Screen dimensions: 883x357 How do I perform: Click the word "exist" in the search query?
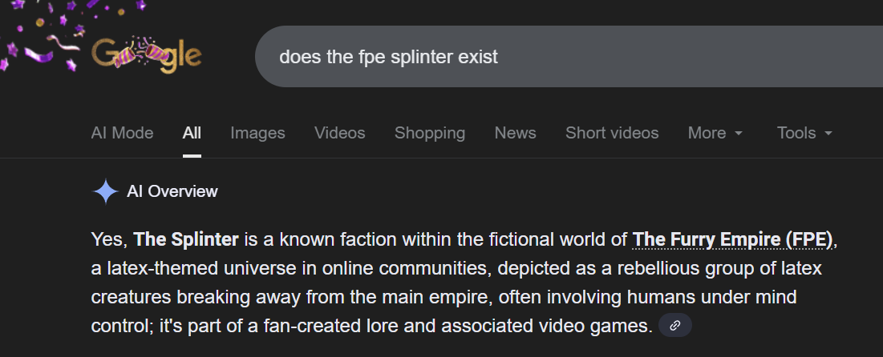click(476, 58)
